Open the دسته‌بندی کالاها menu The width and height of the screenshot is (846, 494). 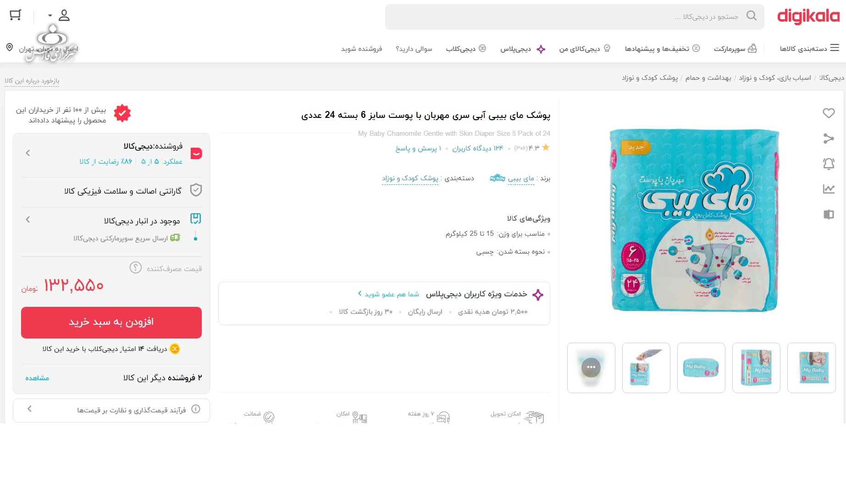(x=809, y=48)
